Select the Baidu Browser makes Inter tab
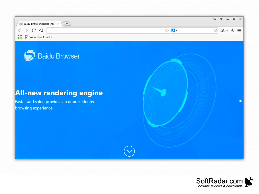Image resolution: width=259 pixels, height=194 pixels. pyautogui.click(x=39, y=24)
